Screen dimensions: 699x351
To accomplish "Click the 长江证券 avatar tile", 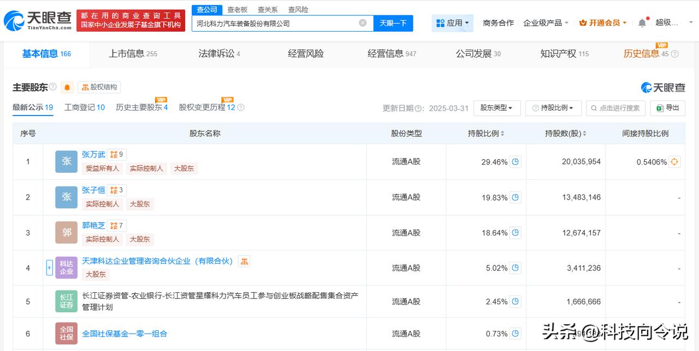I will click(67, 301).
